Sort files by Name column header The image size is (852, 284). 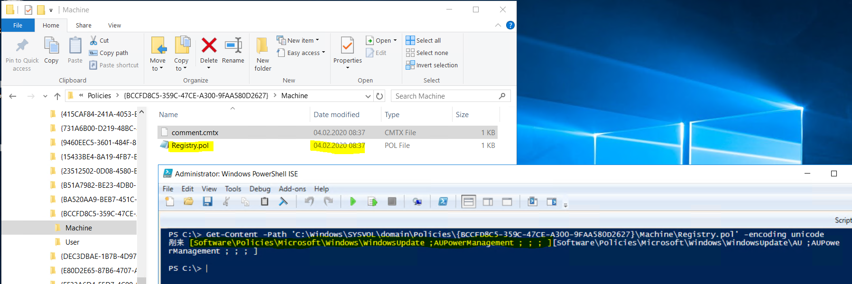point(168,115)
